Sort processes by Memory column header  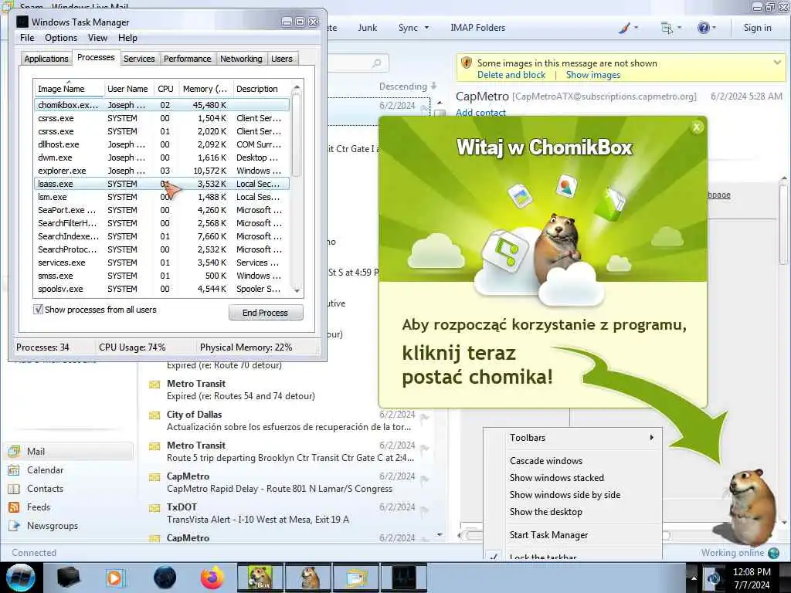[x=205, y=89]
